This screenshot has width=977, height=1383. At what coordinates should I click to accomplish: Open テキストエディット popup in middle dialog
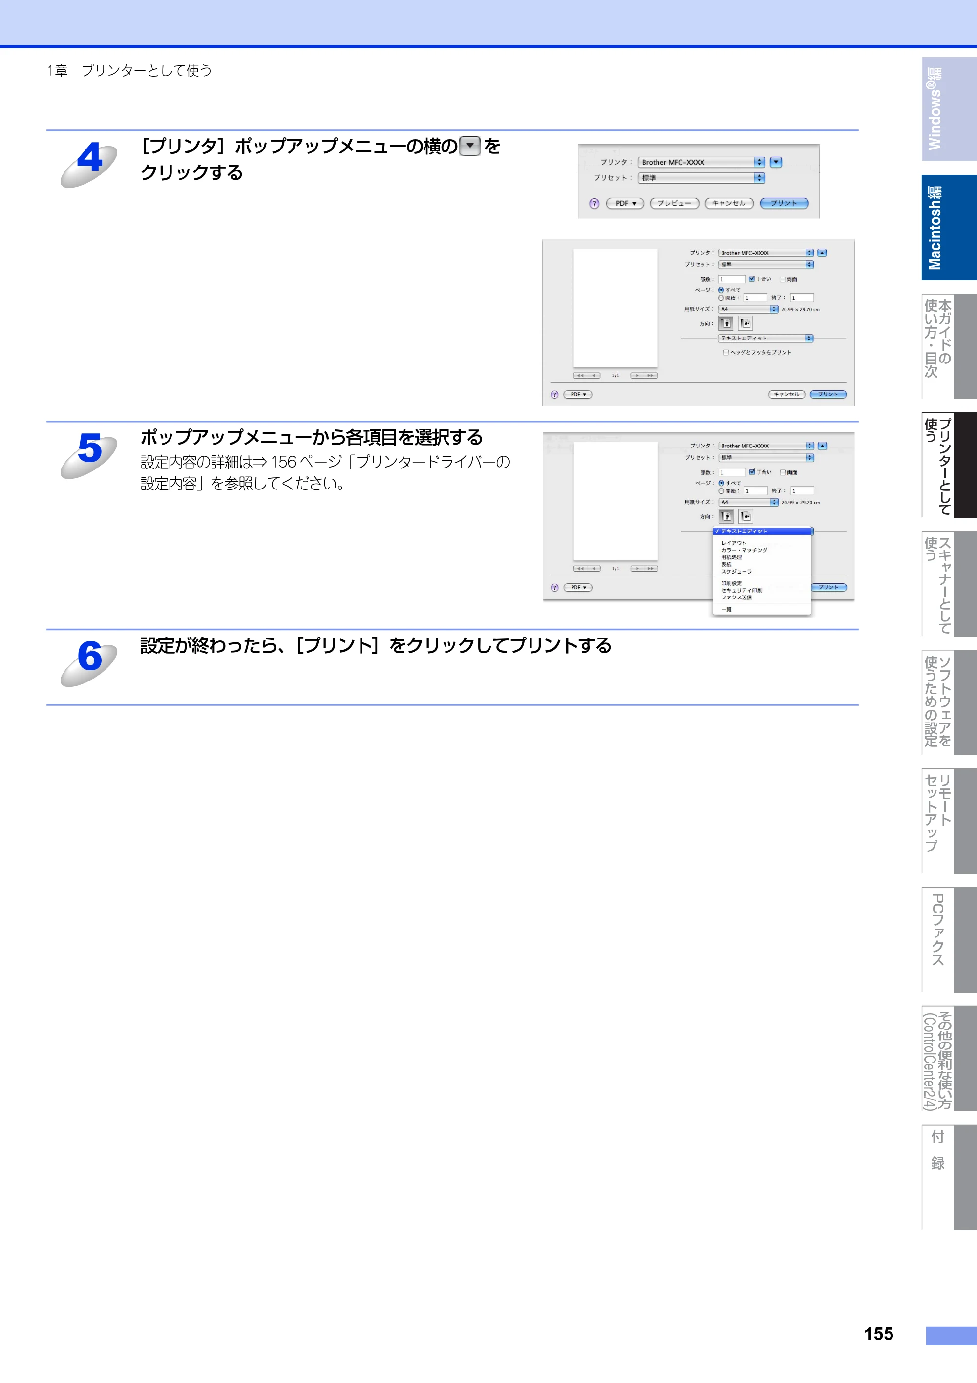(x=766, y=338)
